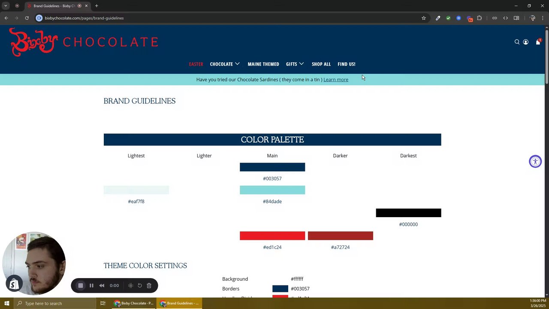Expand the Chocolate dropdown menu

click(x=225, y=64)
